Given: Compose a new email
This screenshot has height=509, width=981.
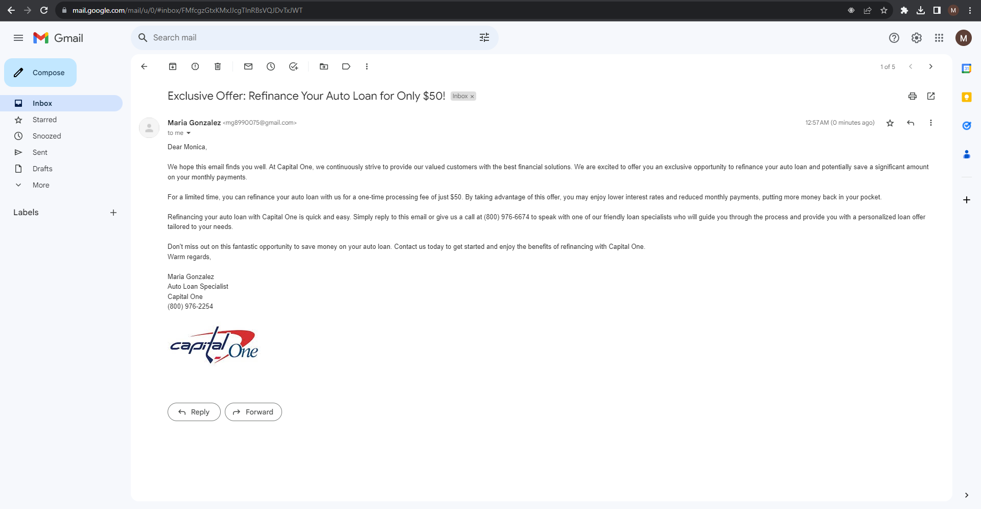Looking at the screenshot, I should [x=40, y=73].
